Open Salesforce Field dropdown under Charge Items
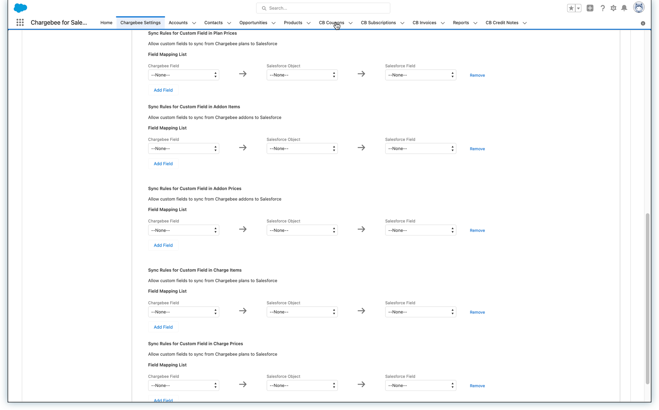Image resolution: width=659 pixels, height=410 pixels. tap(420, 312)
